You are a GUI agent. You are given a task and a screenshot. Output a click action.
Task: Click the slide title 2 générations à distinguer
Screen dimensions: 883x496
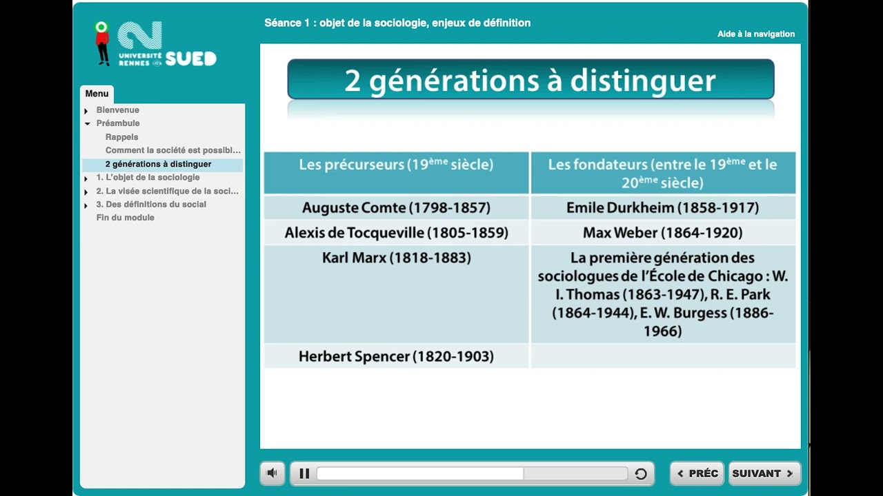(530, 80)
